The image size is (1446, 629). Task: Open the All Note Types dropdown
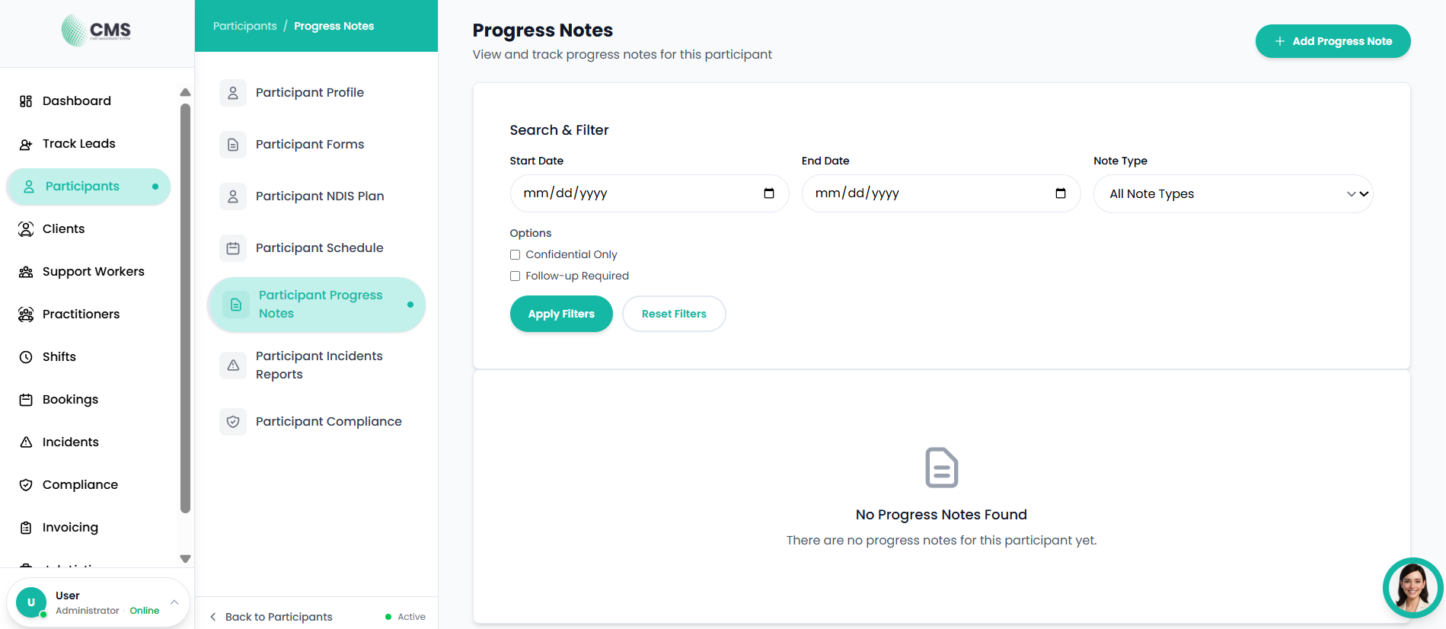pyautogui.click(x=1233, y=193)
